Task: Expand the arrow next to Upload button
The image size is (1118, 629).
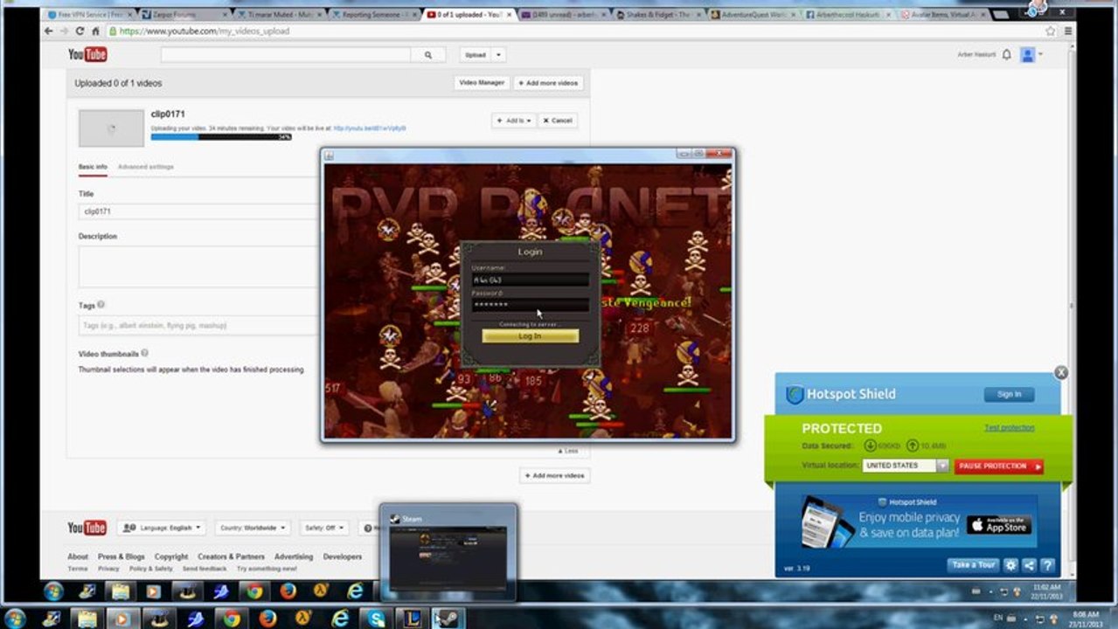Action: click(498, 55)
